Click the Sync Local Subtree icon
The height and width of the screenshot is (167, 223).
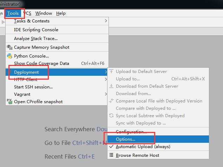[111, 115]
